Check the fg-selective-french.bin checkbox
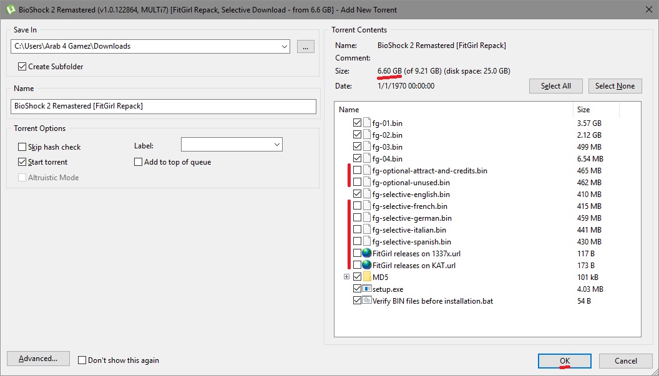659x376 pixels. tap(357, 206)
